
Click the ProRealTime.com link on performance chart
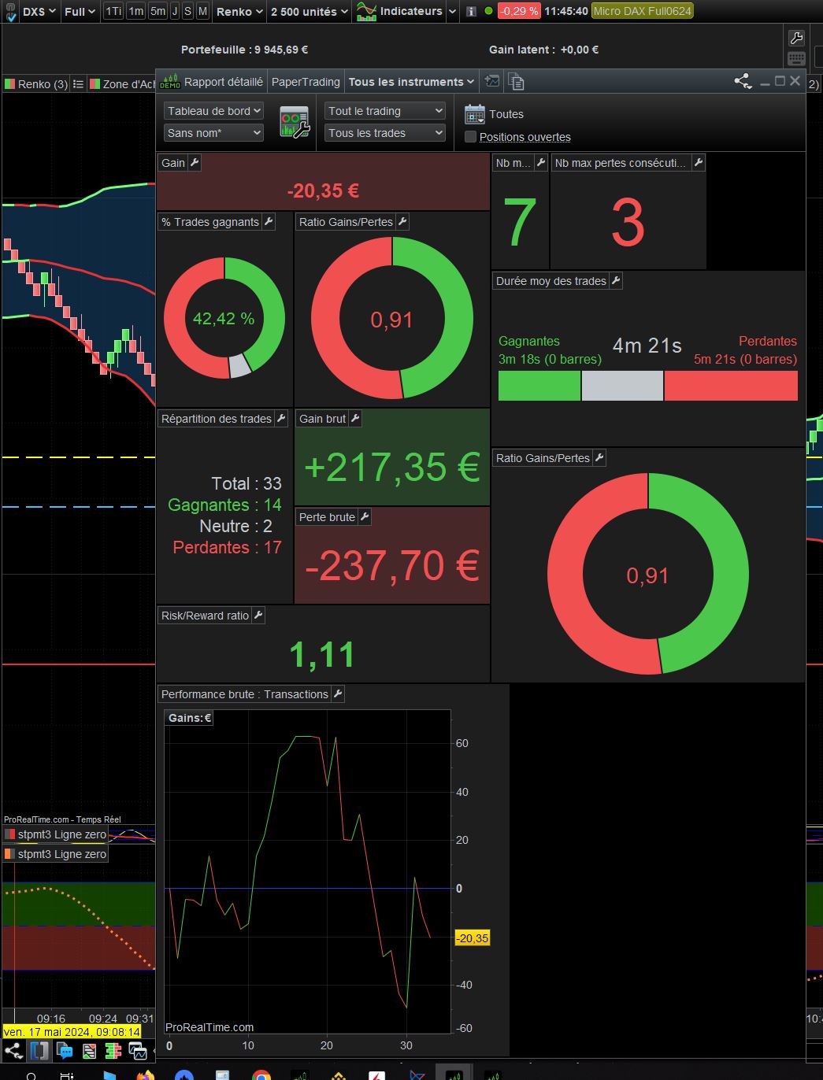click(x=209, y=1026)
